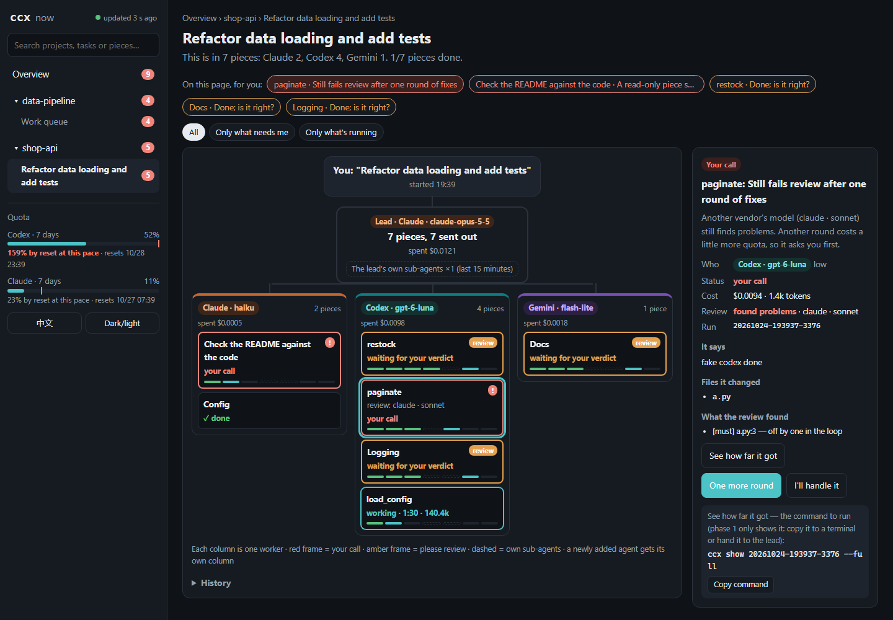The height and width of the screenshot is (620, 893).
Task: Click shop-api breadcrumb link
Action: (240, 18)
